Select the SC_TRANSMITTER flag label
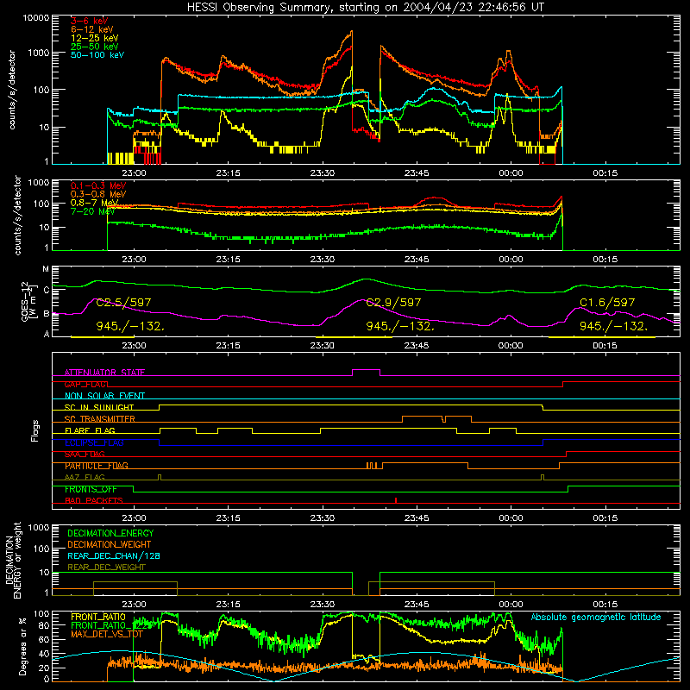The image size is (690, 690). point(99,419)
